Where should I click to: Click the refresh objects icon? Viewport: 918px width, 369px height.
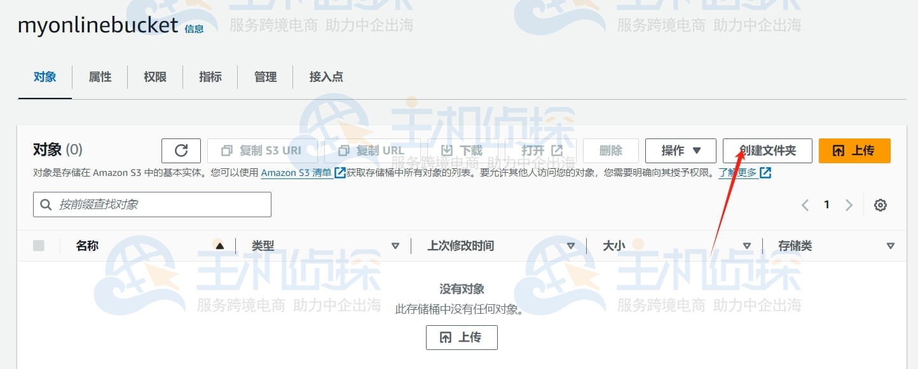click(x=181, y=151)
